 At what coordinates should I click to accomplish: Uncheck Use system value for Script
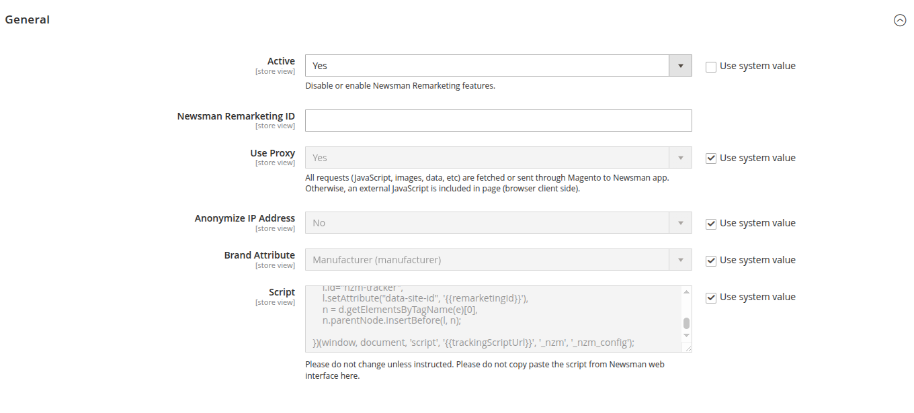(x=711, y=297)
